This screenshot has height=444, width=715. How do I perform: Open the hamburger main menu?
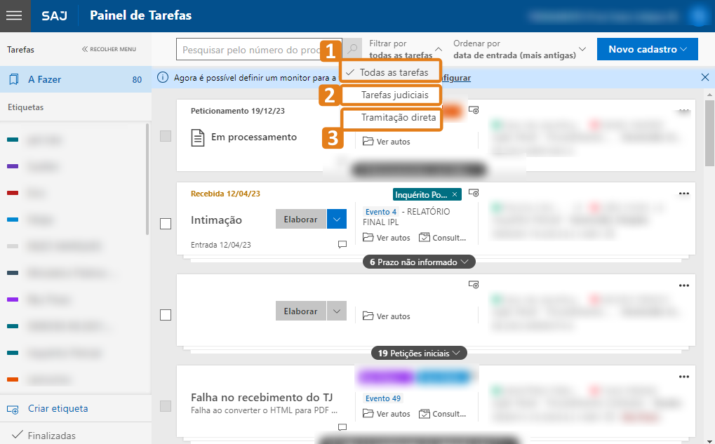(x=15, y=15)
